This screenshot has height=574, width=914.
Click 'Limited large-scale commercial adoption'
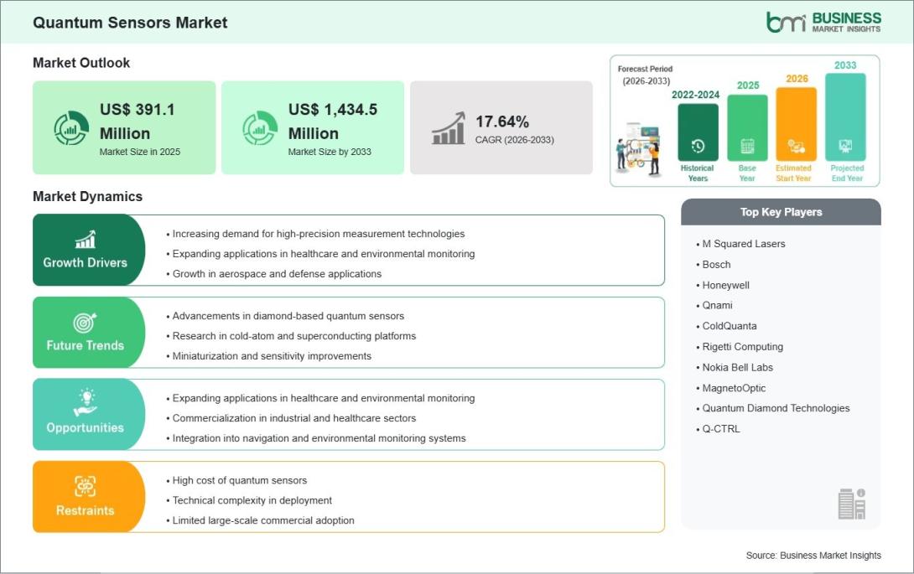[x=263, y=520]
